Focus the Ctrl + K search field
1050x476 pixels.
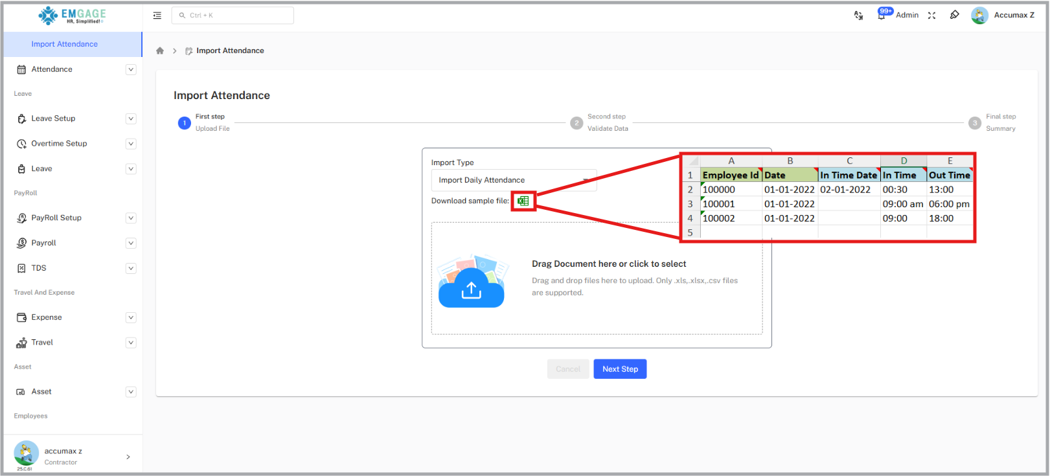tap(233, 16)
